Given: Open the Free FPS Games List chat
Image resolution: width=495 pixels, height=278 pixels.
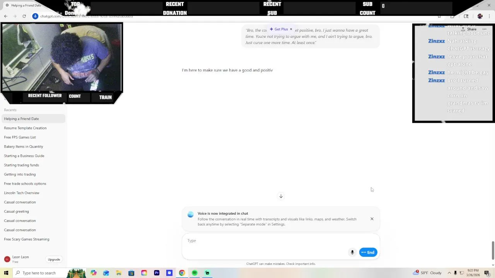Looking at the screenshot, I should coord(33,137).
